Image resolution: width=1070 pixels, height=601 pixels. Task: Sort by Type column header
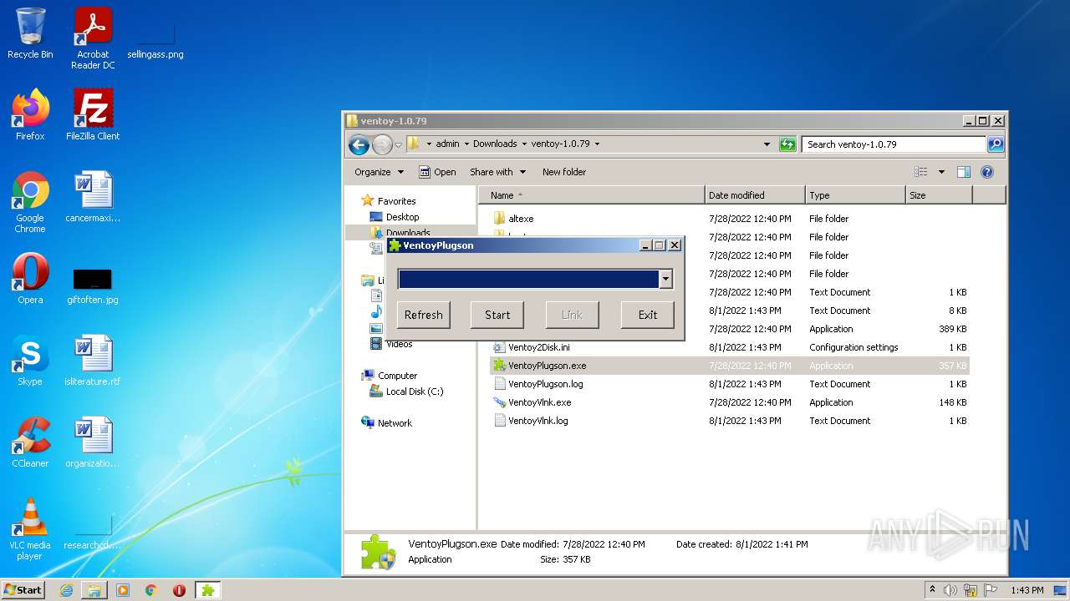click(855, 195)
